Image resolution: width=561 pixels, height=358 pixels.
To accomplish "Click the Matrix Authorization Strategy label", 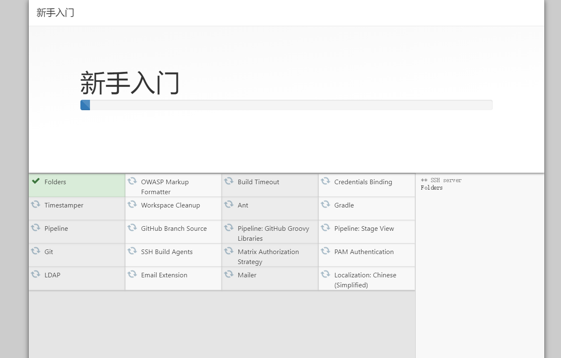I will click(268, 257).
